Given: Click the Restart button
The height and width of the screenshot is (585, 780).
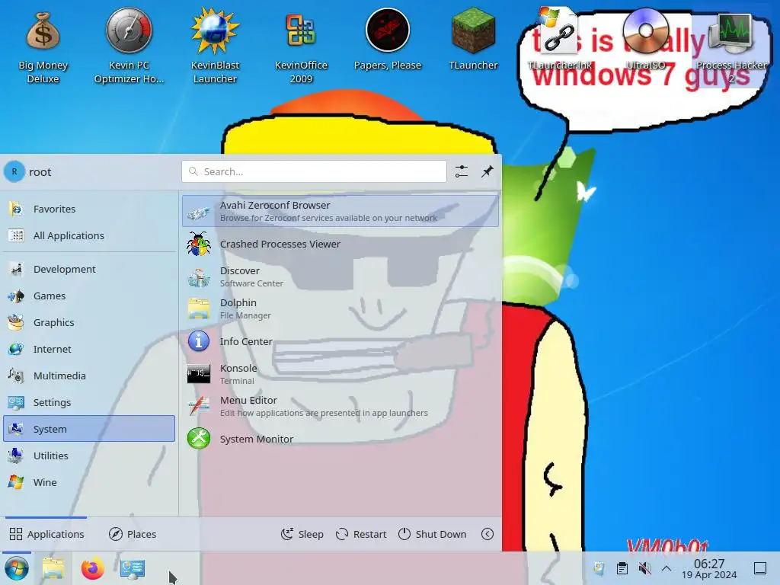Looking at the screenshot, I should (361, 534).
